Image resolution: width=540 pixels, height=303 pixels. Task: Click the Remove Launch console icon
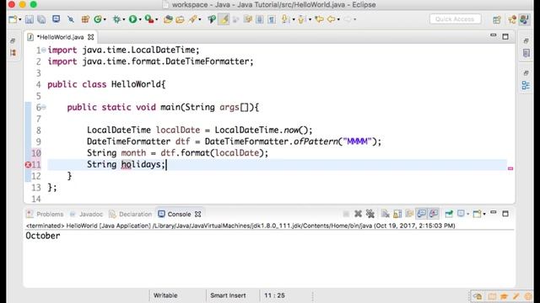click(x=358, y=214)
